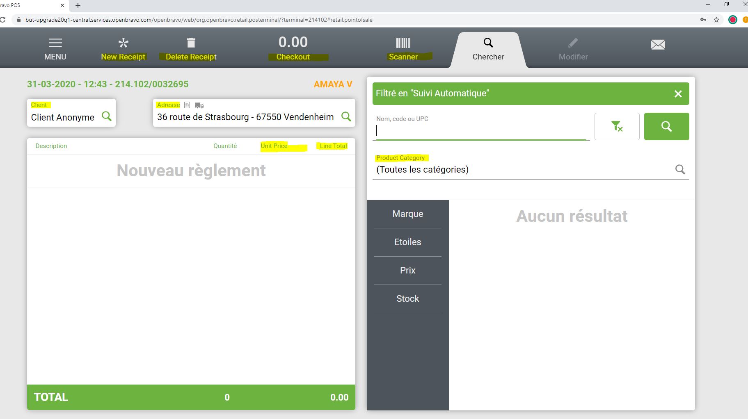The image size is (748, 419).
Task: Clear filters with the funnel button
Action: point(617,126)
